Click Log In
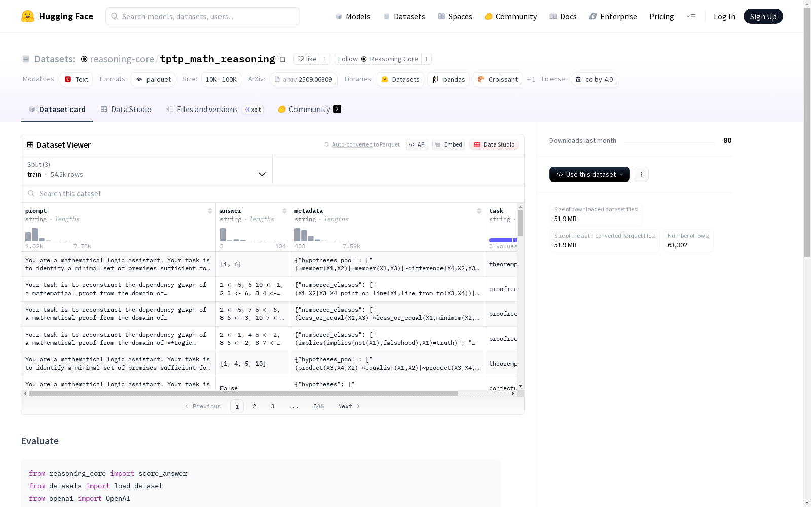 pyautogui.click(x=724, y=16)
